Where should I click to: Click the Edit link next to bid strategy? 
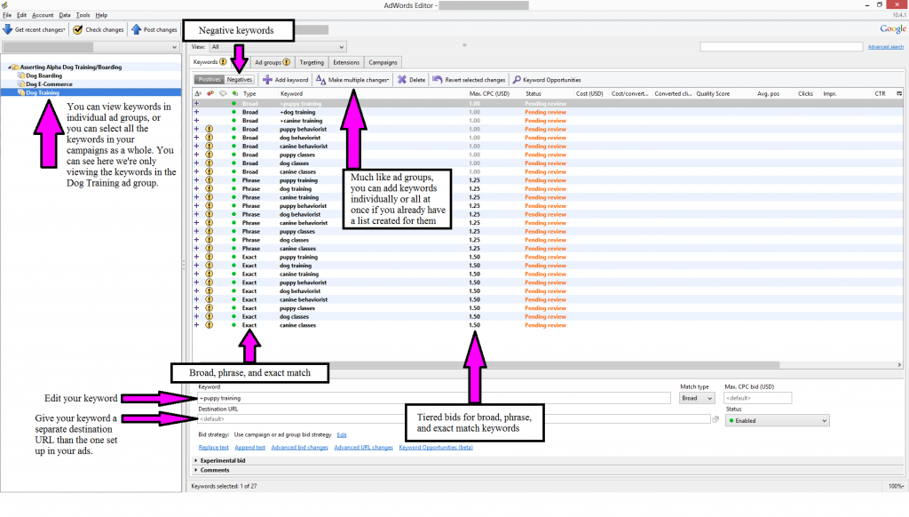point(342,434)
